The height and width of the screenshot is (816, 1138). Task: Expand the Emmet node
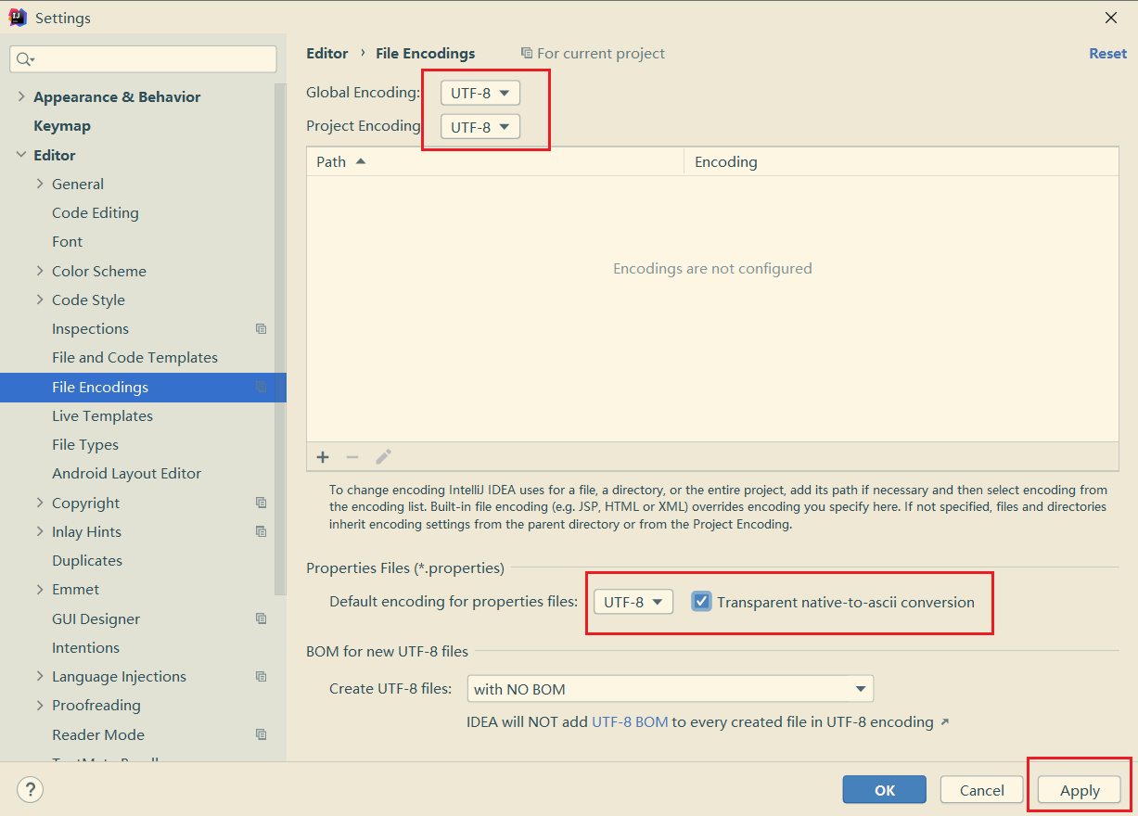coord(40,589)
